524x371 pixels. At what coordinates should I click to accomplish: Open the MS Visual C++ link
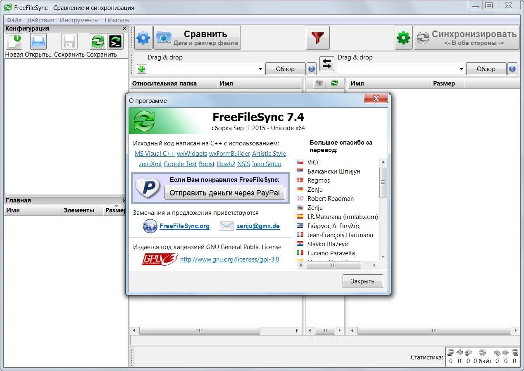point(155,154)
